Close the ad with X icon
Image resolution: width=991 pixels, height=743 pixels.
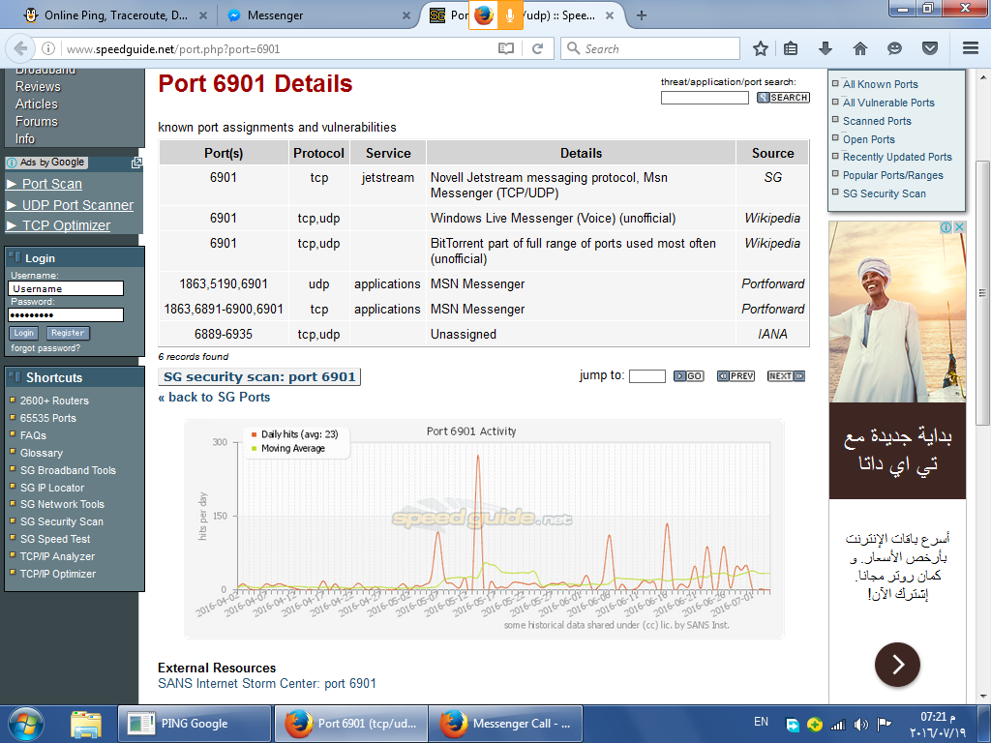[959, 227]
